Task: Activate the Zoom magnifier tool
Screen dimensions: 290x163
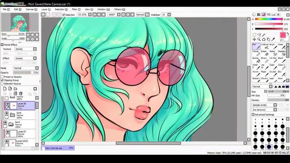Action: [x=259, y=39]
